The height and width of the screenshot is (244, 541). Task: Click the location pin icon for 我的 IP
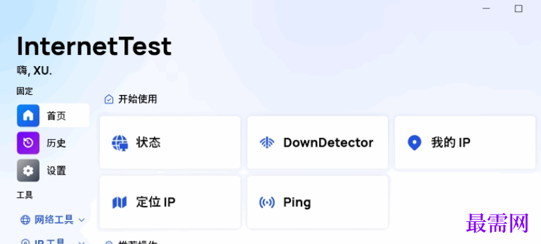tap(415, 143)
